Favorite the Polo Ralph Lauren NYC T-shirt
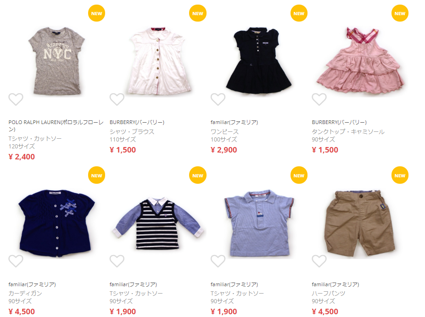 click(16, 99)
